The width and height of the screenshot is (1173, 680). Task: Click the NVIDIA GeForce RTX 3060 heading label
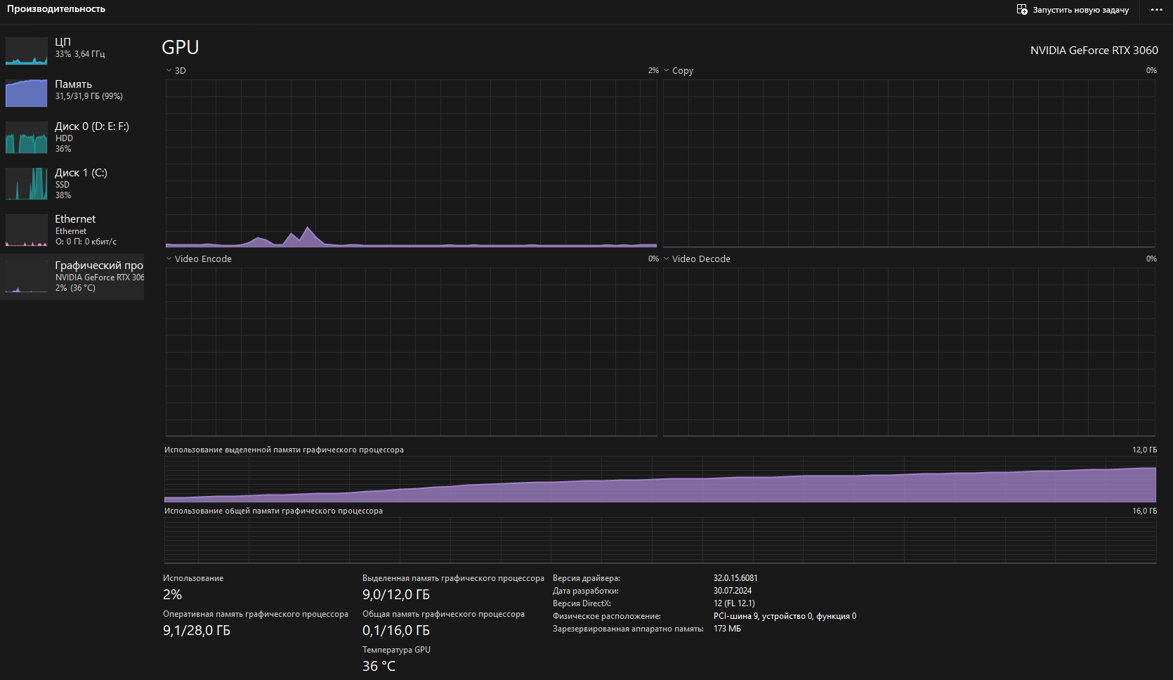click(x=1094, y=51)
